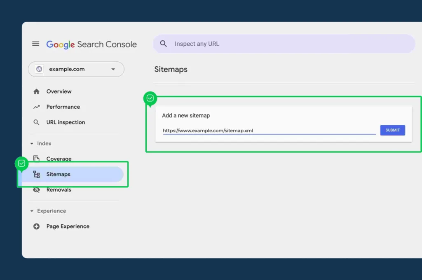This screenshot has height=280, width=422.
Task: Click the Inspect any URL search field
Action: (x=288, y=44)
